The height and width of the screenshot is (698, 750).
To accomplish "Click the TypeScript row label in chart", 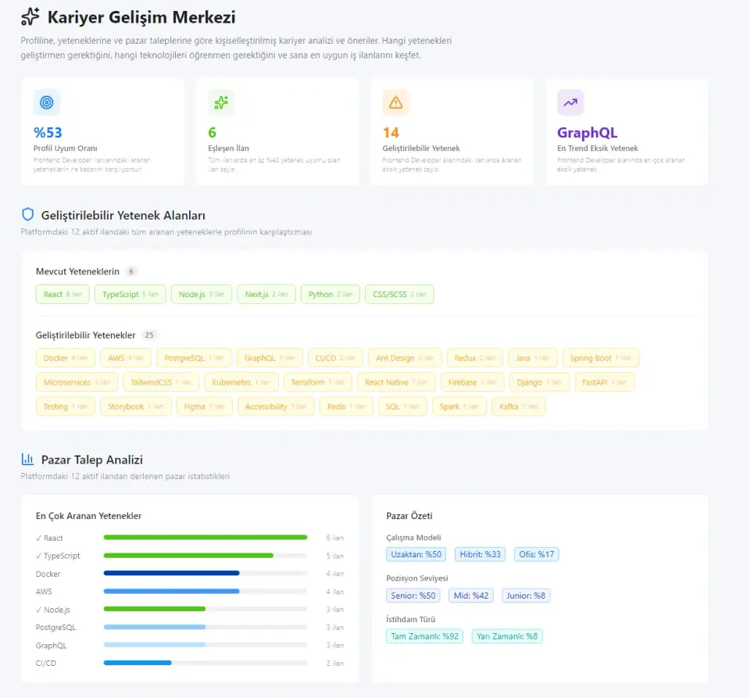I will point(58,556).
